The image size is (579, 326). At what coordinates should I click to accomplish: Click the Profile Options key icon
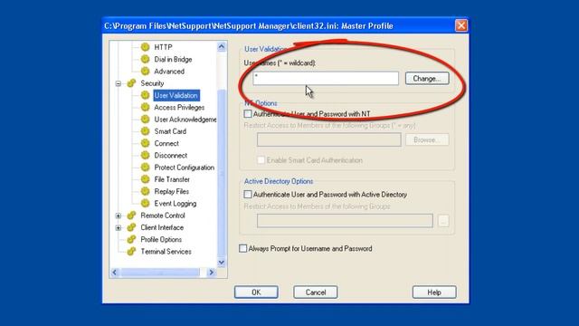(x=131, y=239)
